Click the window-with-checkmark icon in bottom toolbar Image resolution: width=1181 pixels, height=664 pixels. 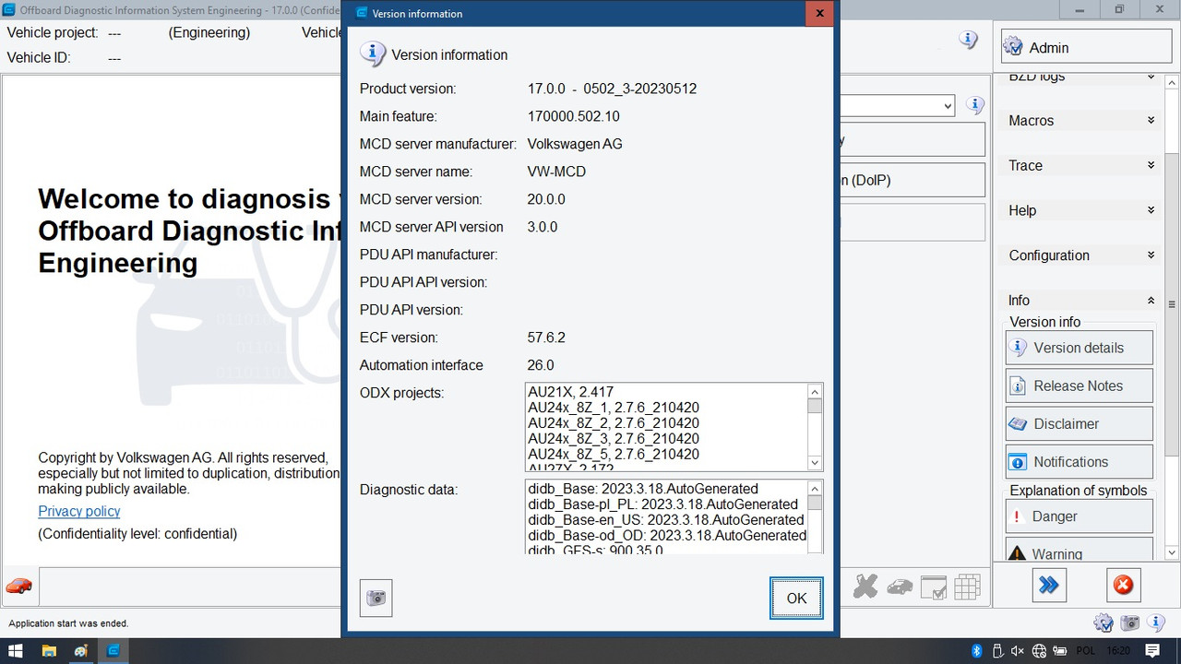tap(934, 585)
